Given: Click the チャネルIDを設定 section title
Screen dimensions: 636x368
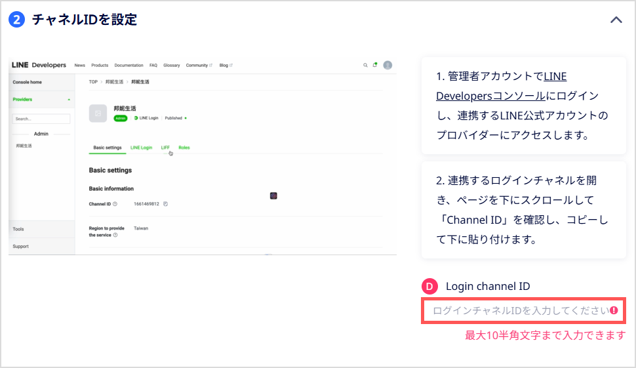Looking at the screenshot, I should coord(85,20).
